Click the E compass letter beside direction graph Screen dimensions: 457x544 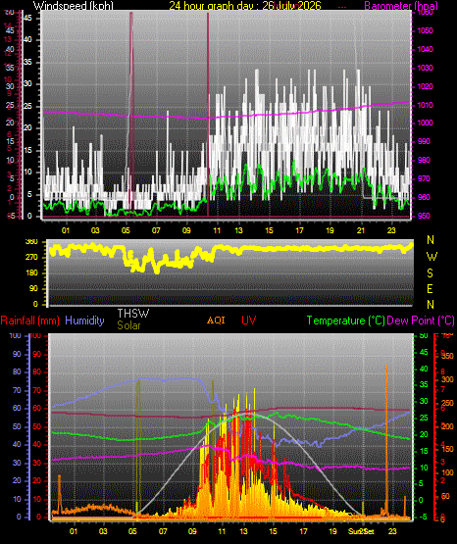pos(430,288)
